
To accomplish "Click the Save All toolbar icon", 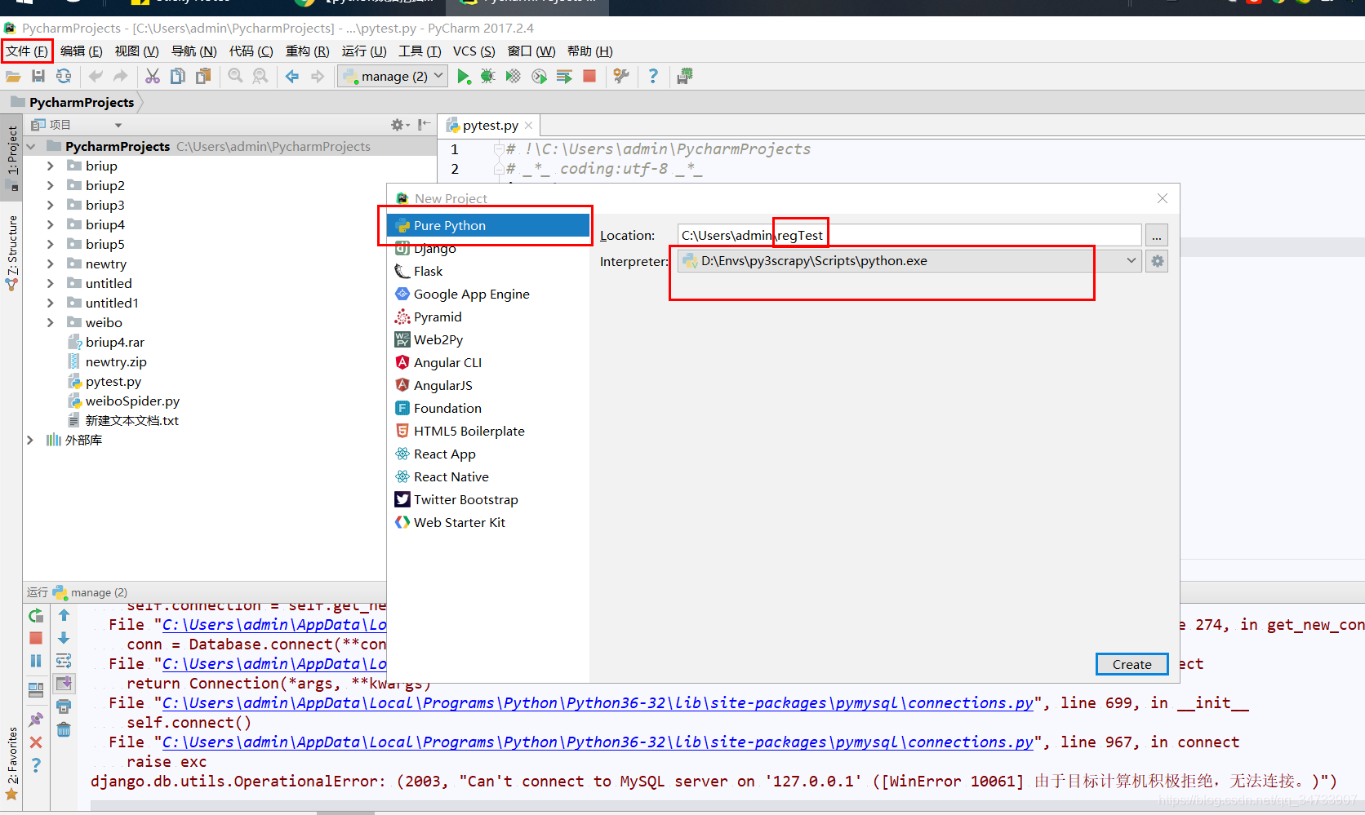I will pyautogui.click(x=38, y=76).
